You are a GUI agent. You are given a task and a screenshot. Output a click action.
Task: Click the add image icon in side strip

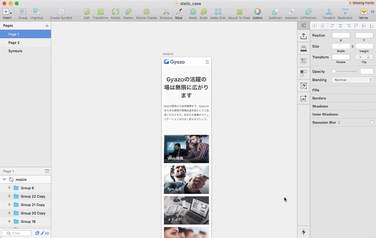point(304,98)
